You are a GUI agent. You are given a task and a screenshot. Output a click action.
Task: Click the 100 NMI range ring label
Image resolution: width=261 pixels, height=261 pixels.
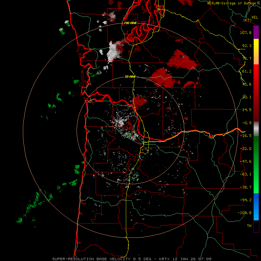130,23
